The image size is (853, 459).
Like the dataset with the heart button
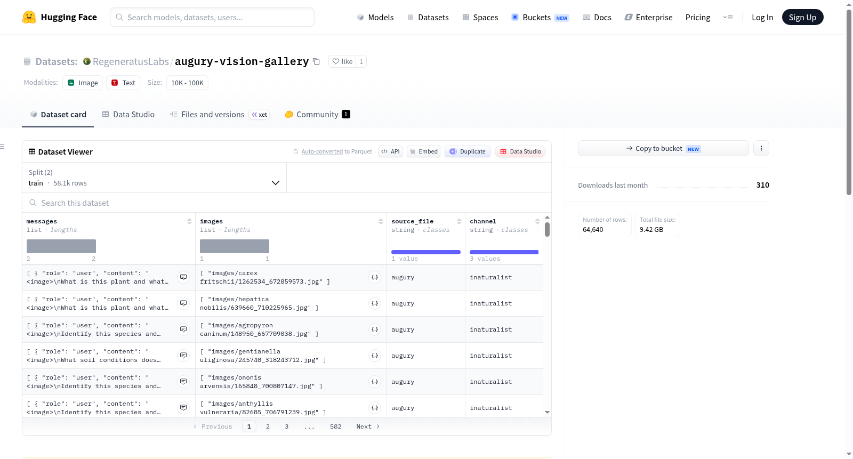point(342,61)
